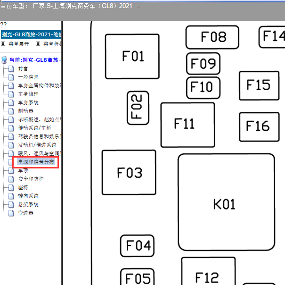The width and height of the screenshot is (285, 285).
Task: Open the 车身修理 section
Action: coord(28,94)
